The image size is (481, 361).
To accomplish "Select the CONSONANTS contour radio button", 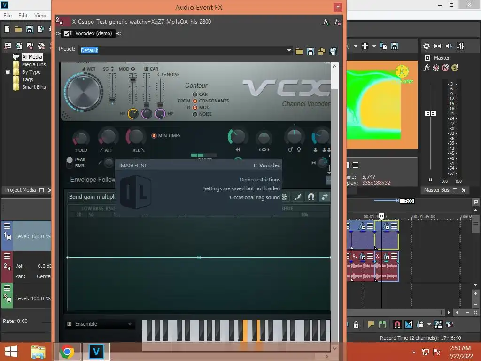I will click(x=195, y=101).
